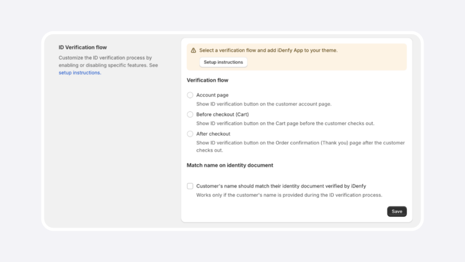Select the "Account page" verification flow
Viewport: 465px width, 262px height.
tap(190, 95)
